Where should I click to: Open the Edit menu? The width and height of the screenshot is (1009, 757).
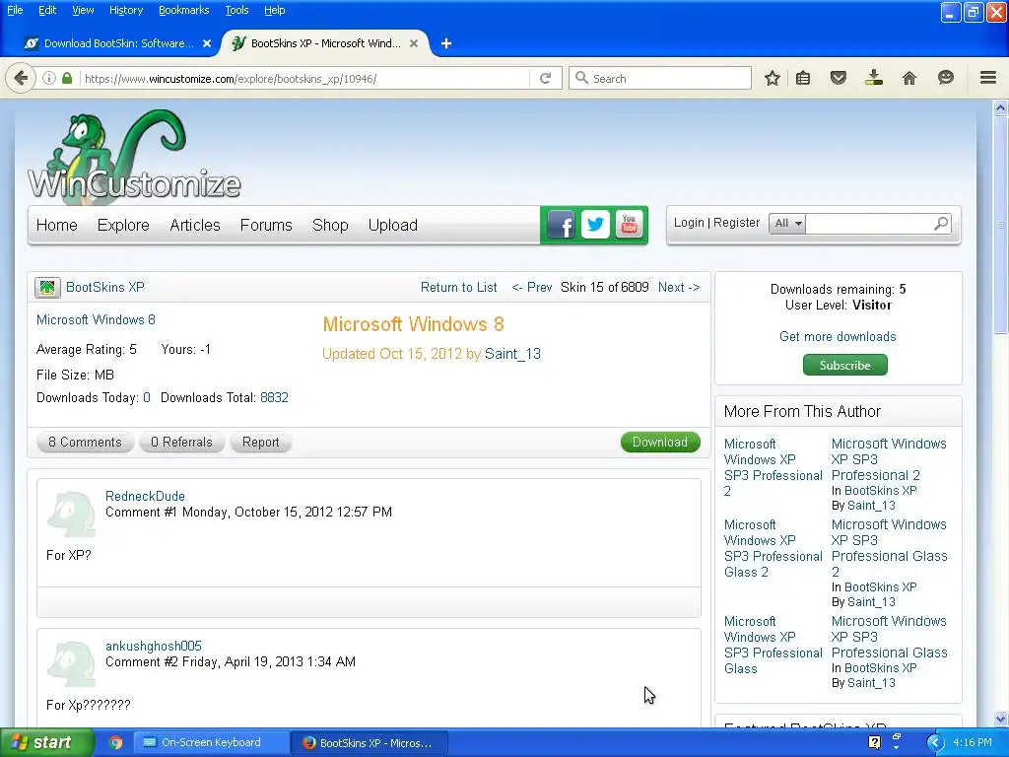[47, 10]
